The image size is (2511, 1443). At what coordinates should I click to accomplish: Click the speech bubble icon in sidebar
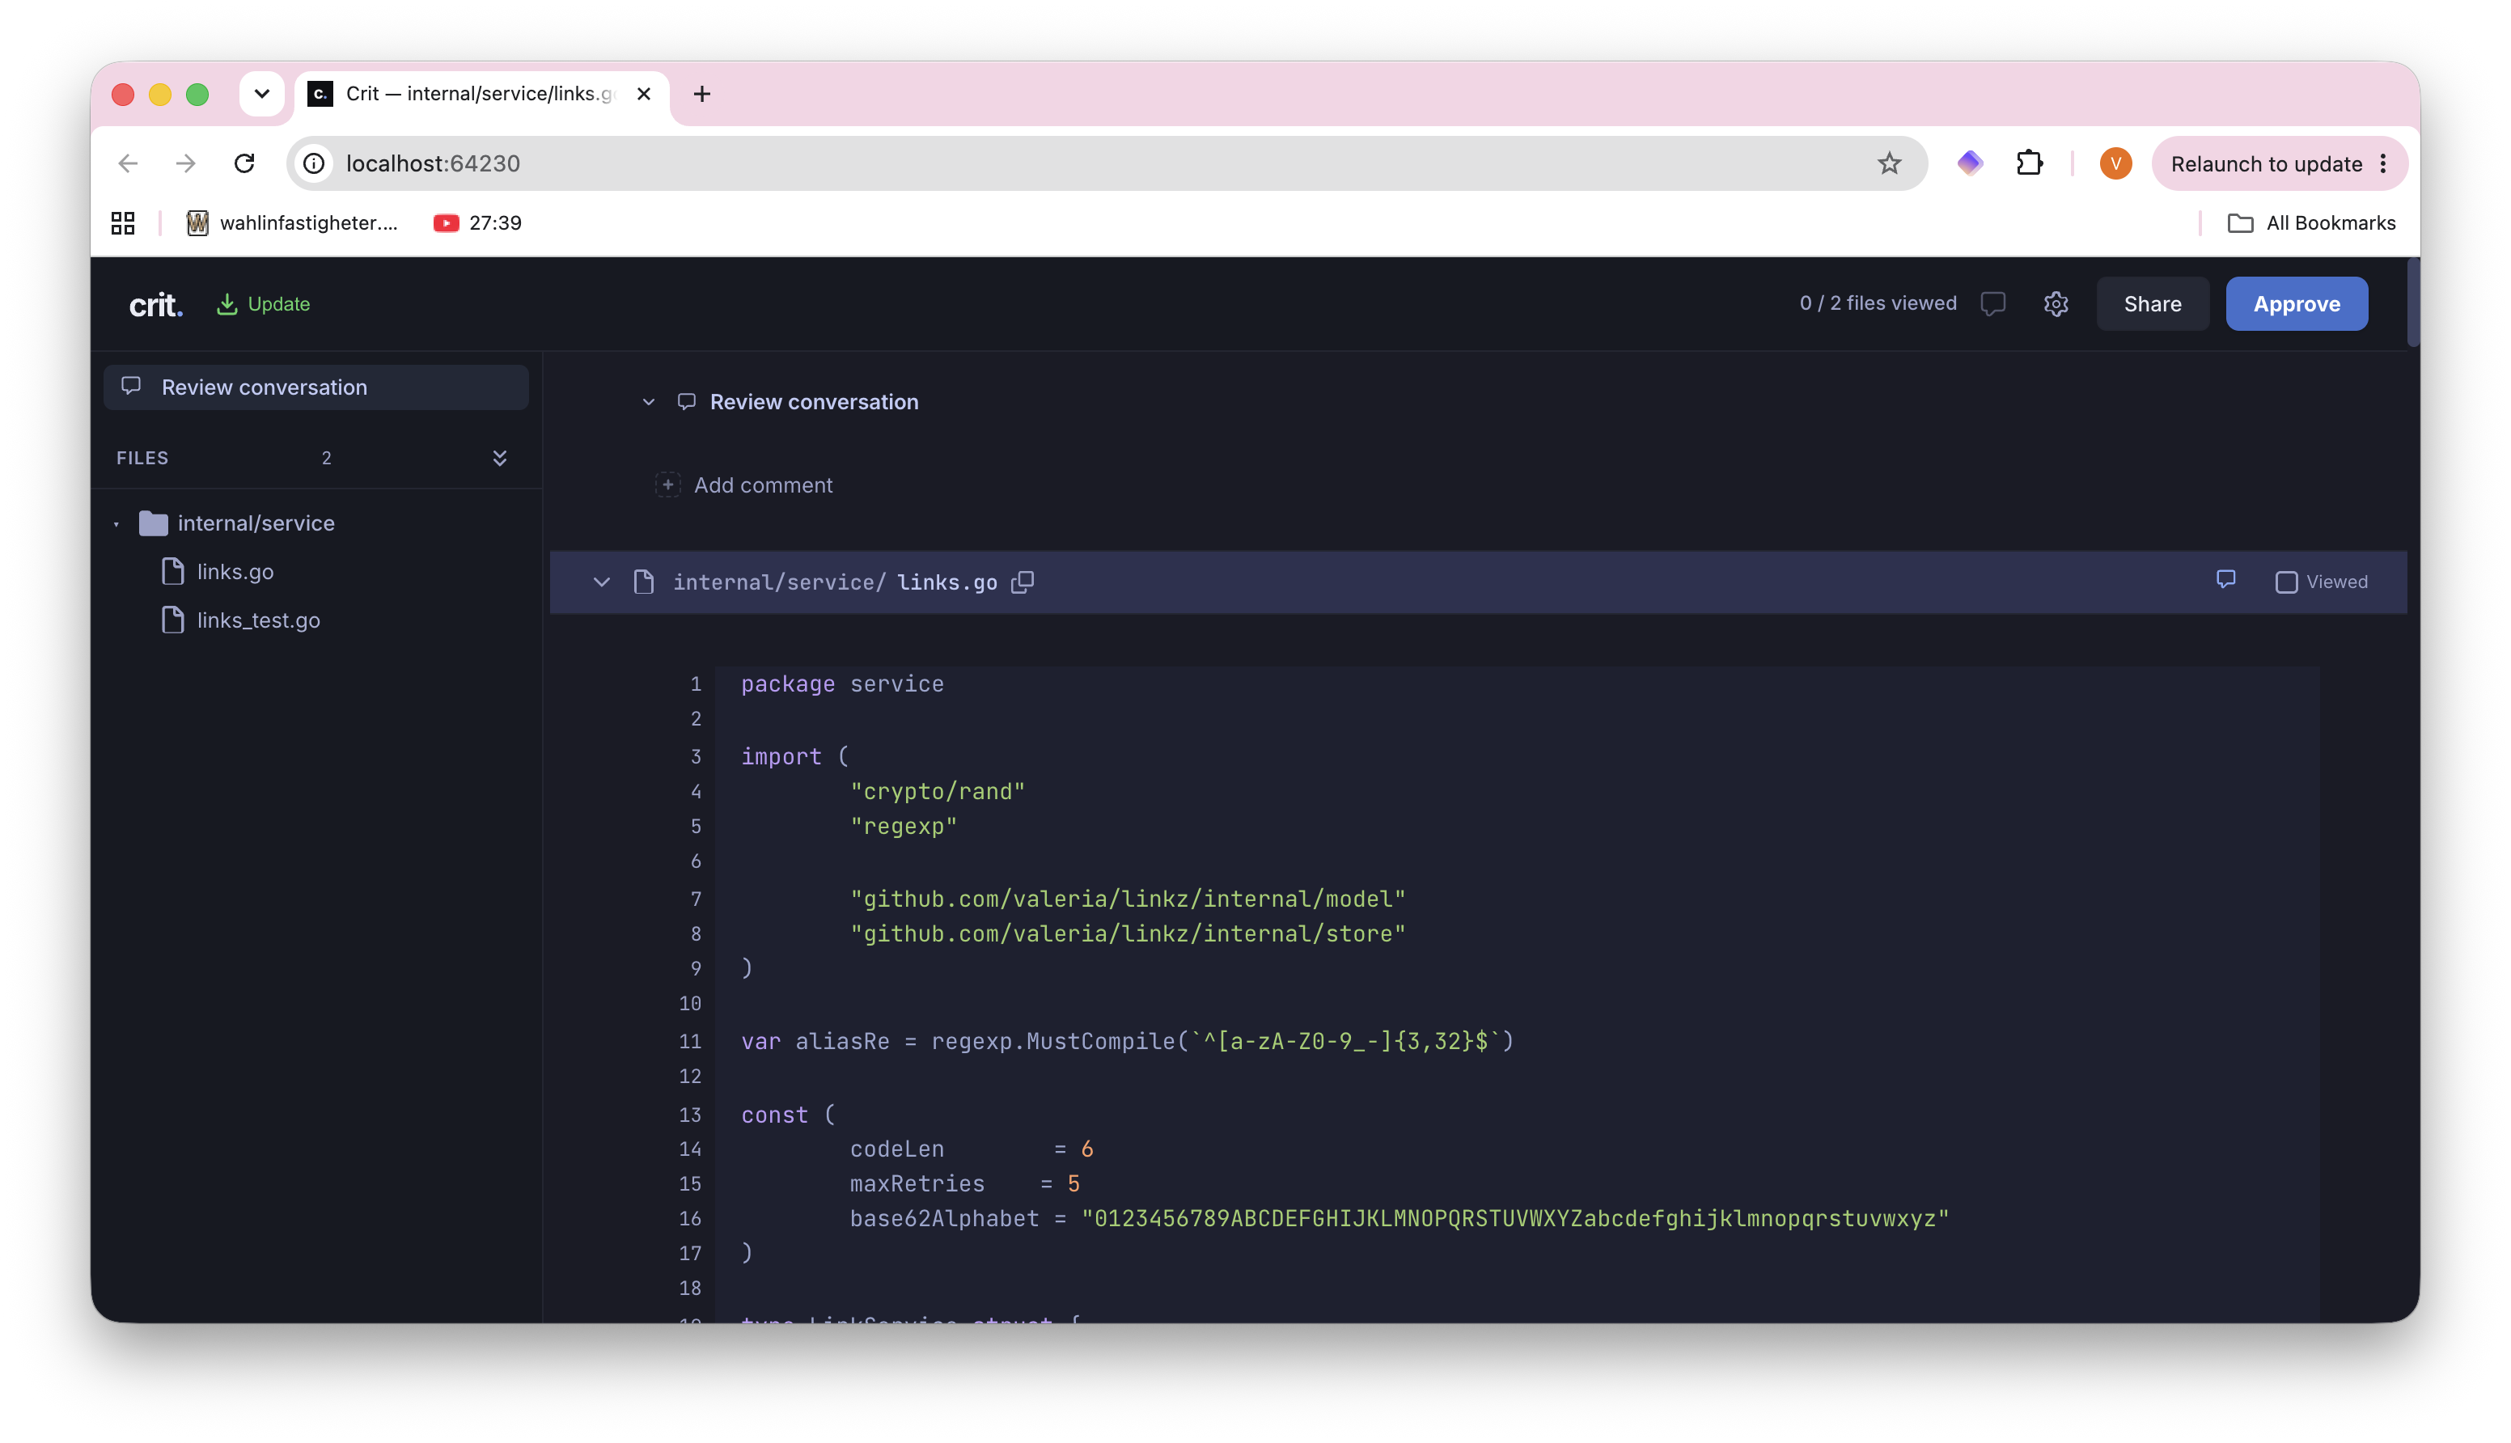pos(131,386)
